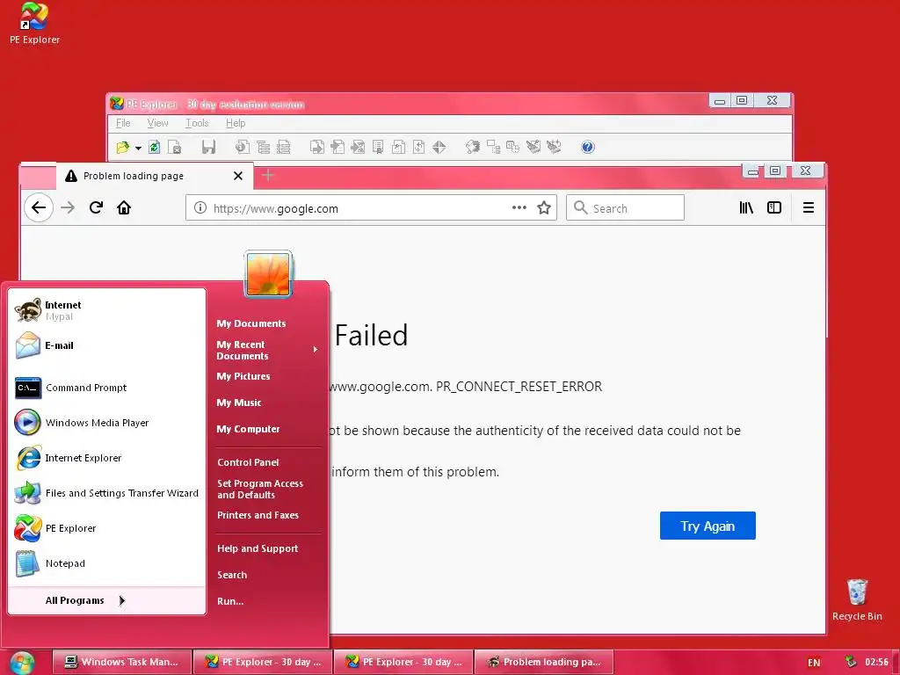Open the File menu in PE Explorer
Screen dimensions: 900x675
click(123, 123)
